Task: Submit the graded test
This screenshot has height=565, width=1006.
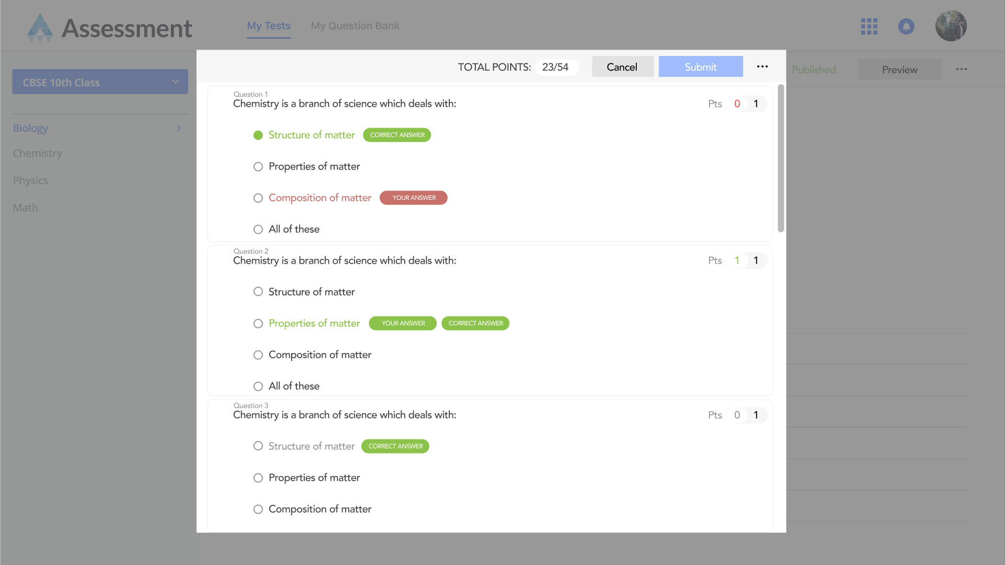Action: click(700, 67)
